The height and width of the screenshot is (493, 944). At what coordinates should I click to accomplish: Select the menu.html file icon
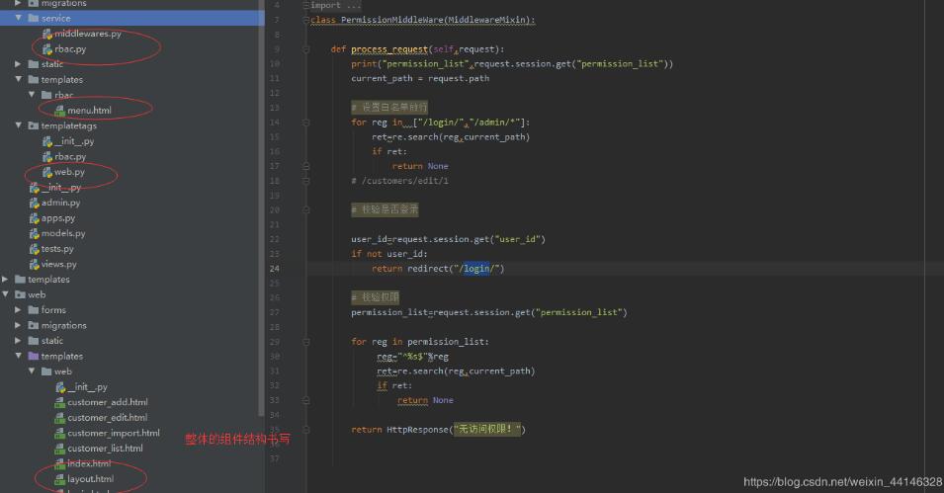click(60, 110)
